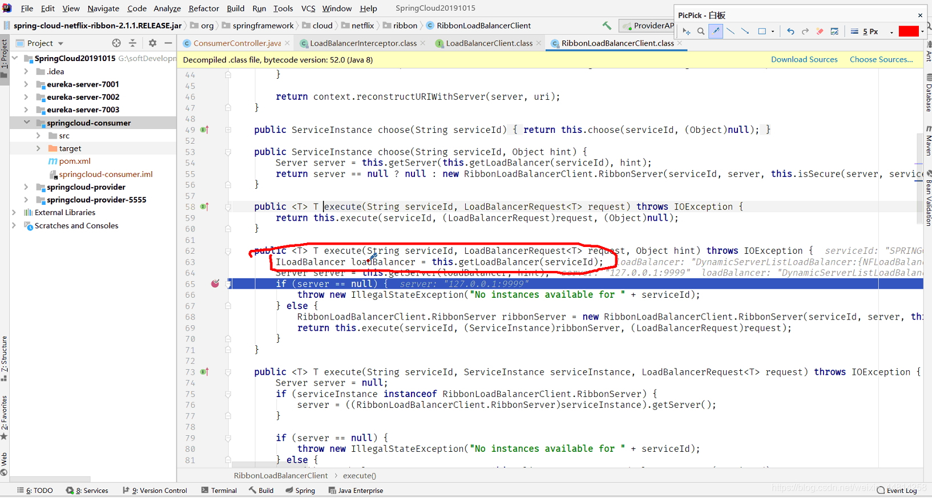
Task: Open the ProviderAP run configuration selector
Action: (x=648, y=26)
